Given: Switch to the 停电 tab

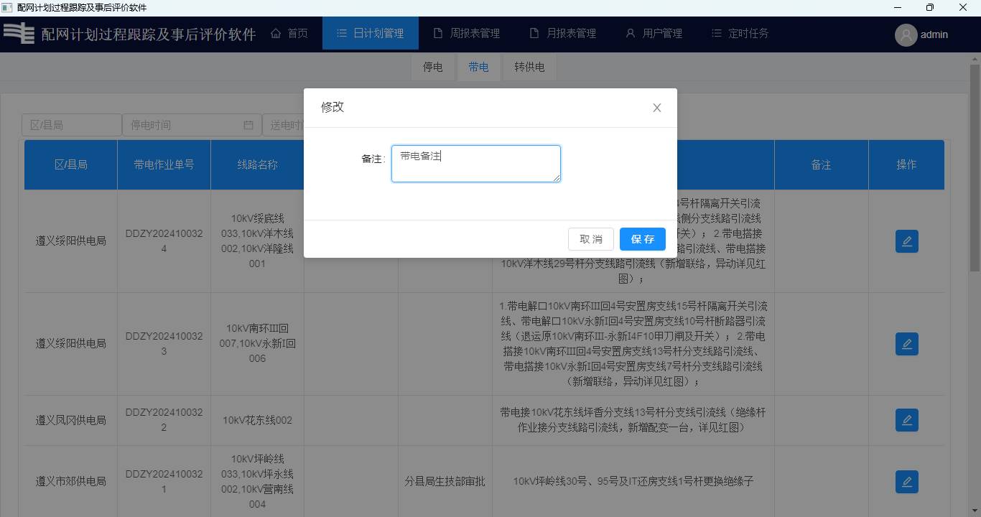Looking at the screenshot, I should [x=432, y=67].
